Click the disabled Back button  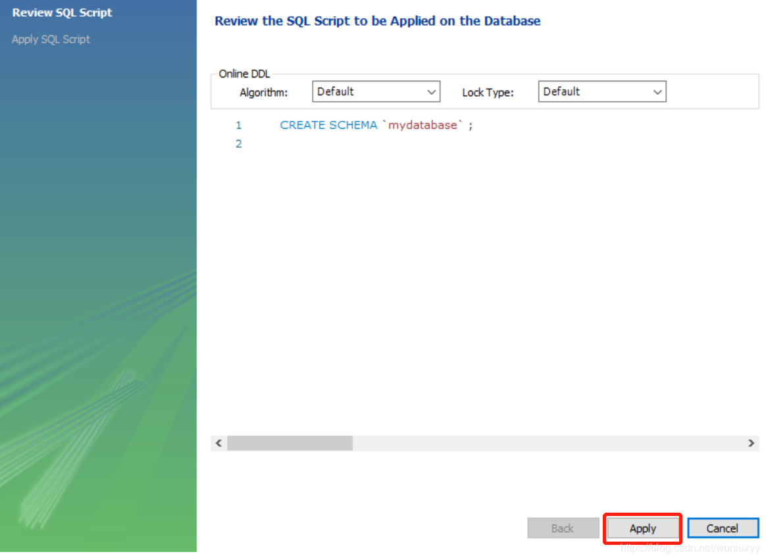pyautogui.click(x=563, y=528)
